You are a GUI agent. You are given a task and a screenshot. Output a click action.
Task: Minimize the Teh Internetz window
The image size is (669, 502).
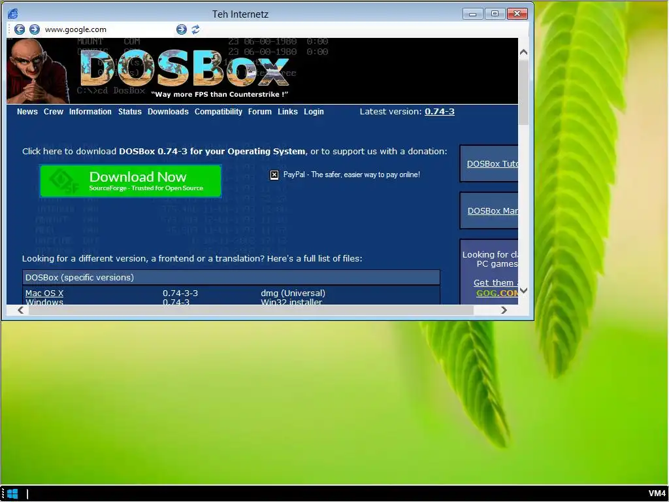(x=473, y=14)
